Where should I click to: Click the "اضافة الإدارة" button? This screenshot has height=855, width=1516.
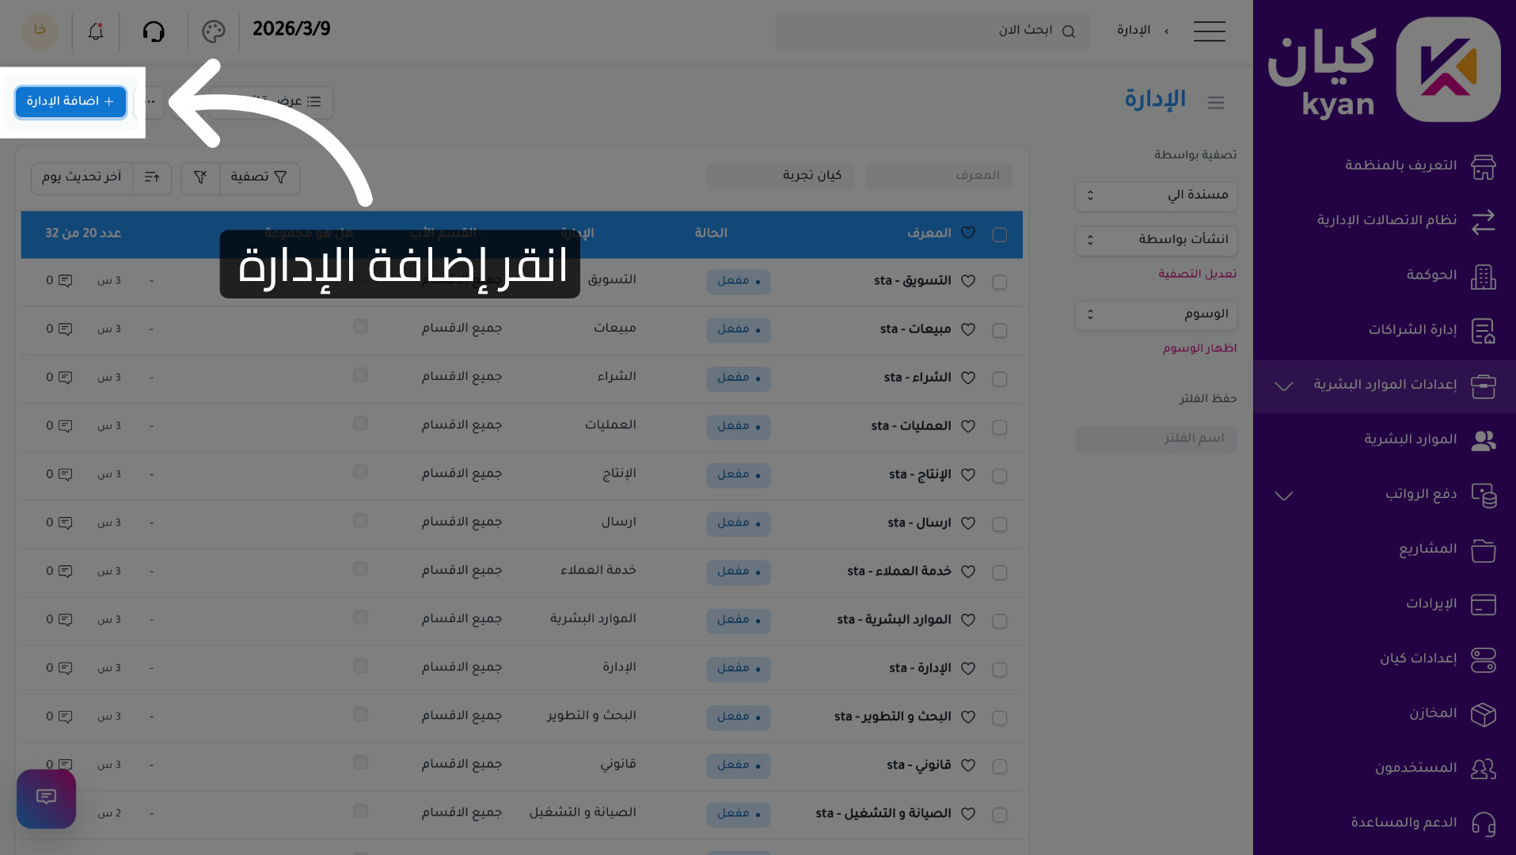70,101
